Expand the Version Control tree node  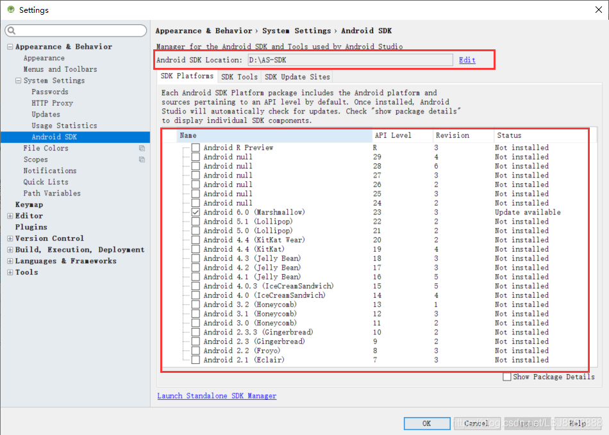(x=10, y=238)
